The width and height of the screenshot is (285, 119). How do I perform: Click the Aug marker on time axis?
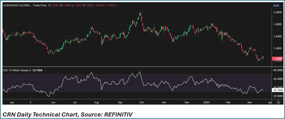pos(97,102)
